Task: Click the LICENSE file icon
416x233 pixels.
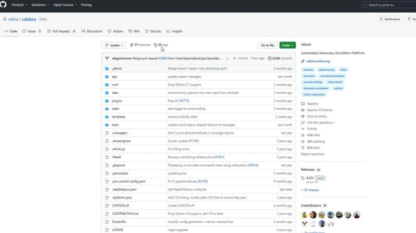Action: coord(107,230)
